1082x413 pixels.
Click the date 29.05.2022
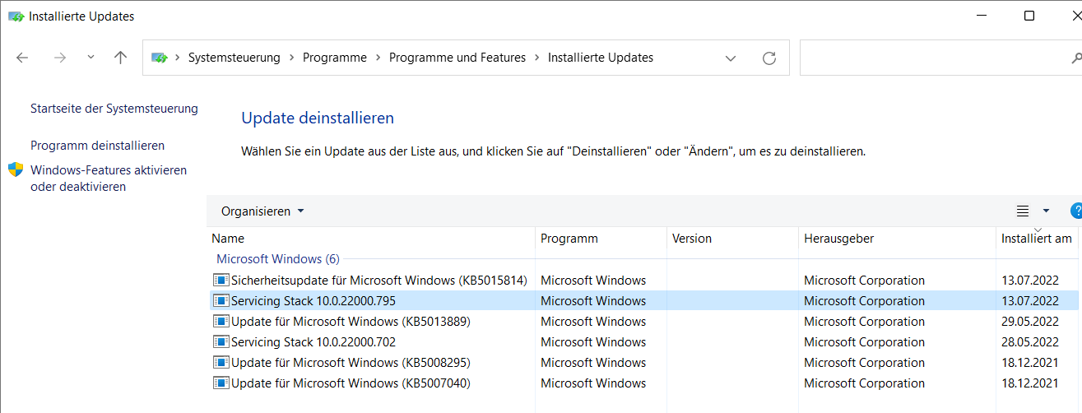pos(1029,322)
